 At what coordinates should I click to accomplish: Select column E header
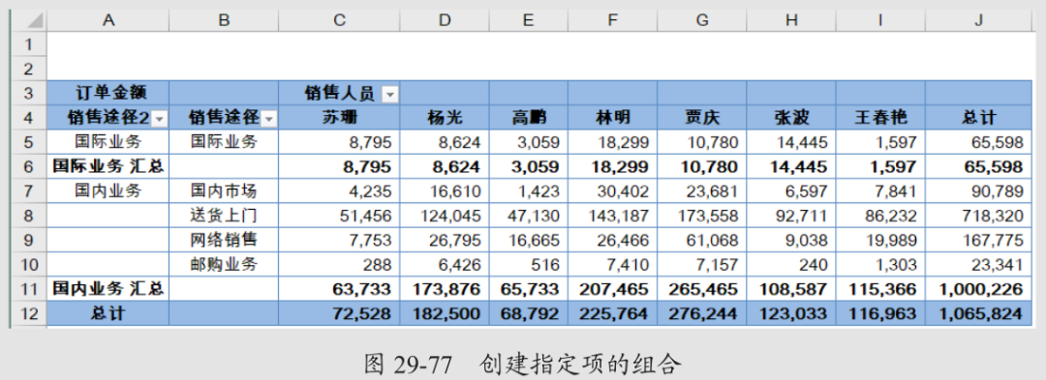coord(529,20)
